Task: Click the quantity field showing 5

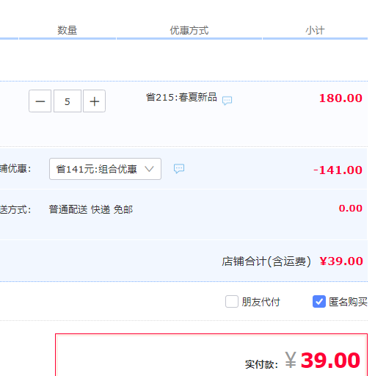Action: [68, 101]
